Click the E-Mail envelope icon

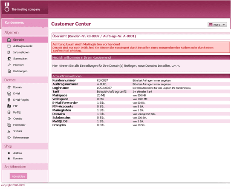click(x=9, y=94)
